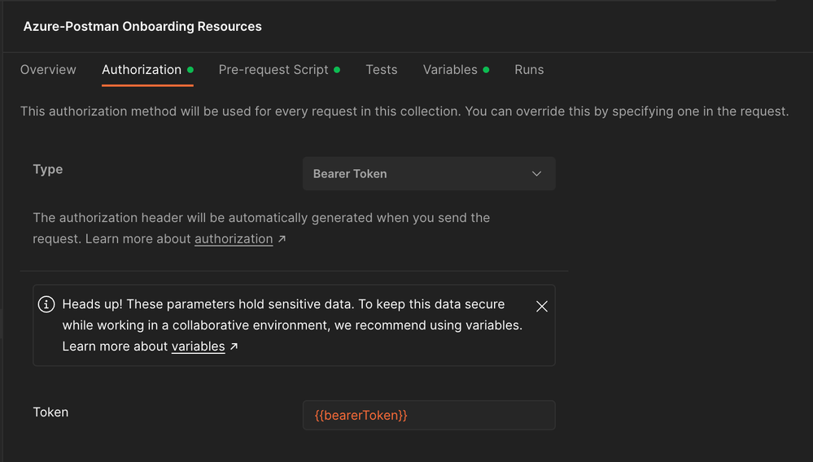The image size is (813, 462).
Task: Open the Runs tab
Action: coord(529,70)
